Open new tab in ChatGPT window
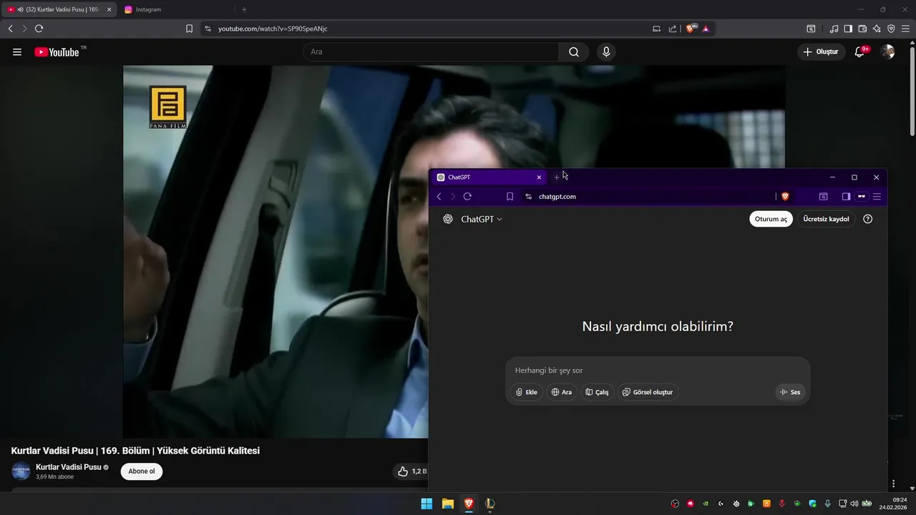The width and height of the screenshot is (916, 515). point(557,177)
